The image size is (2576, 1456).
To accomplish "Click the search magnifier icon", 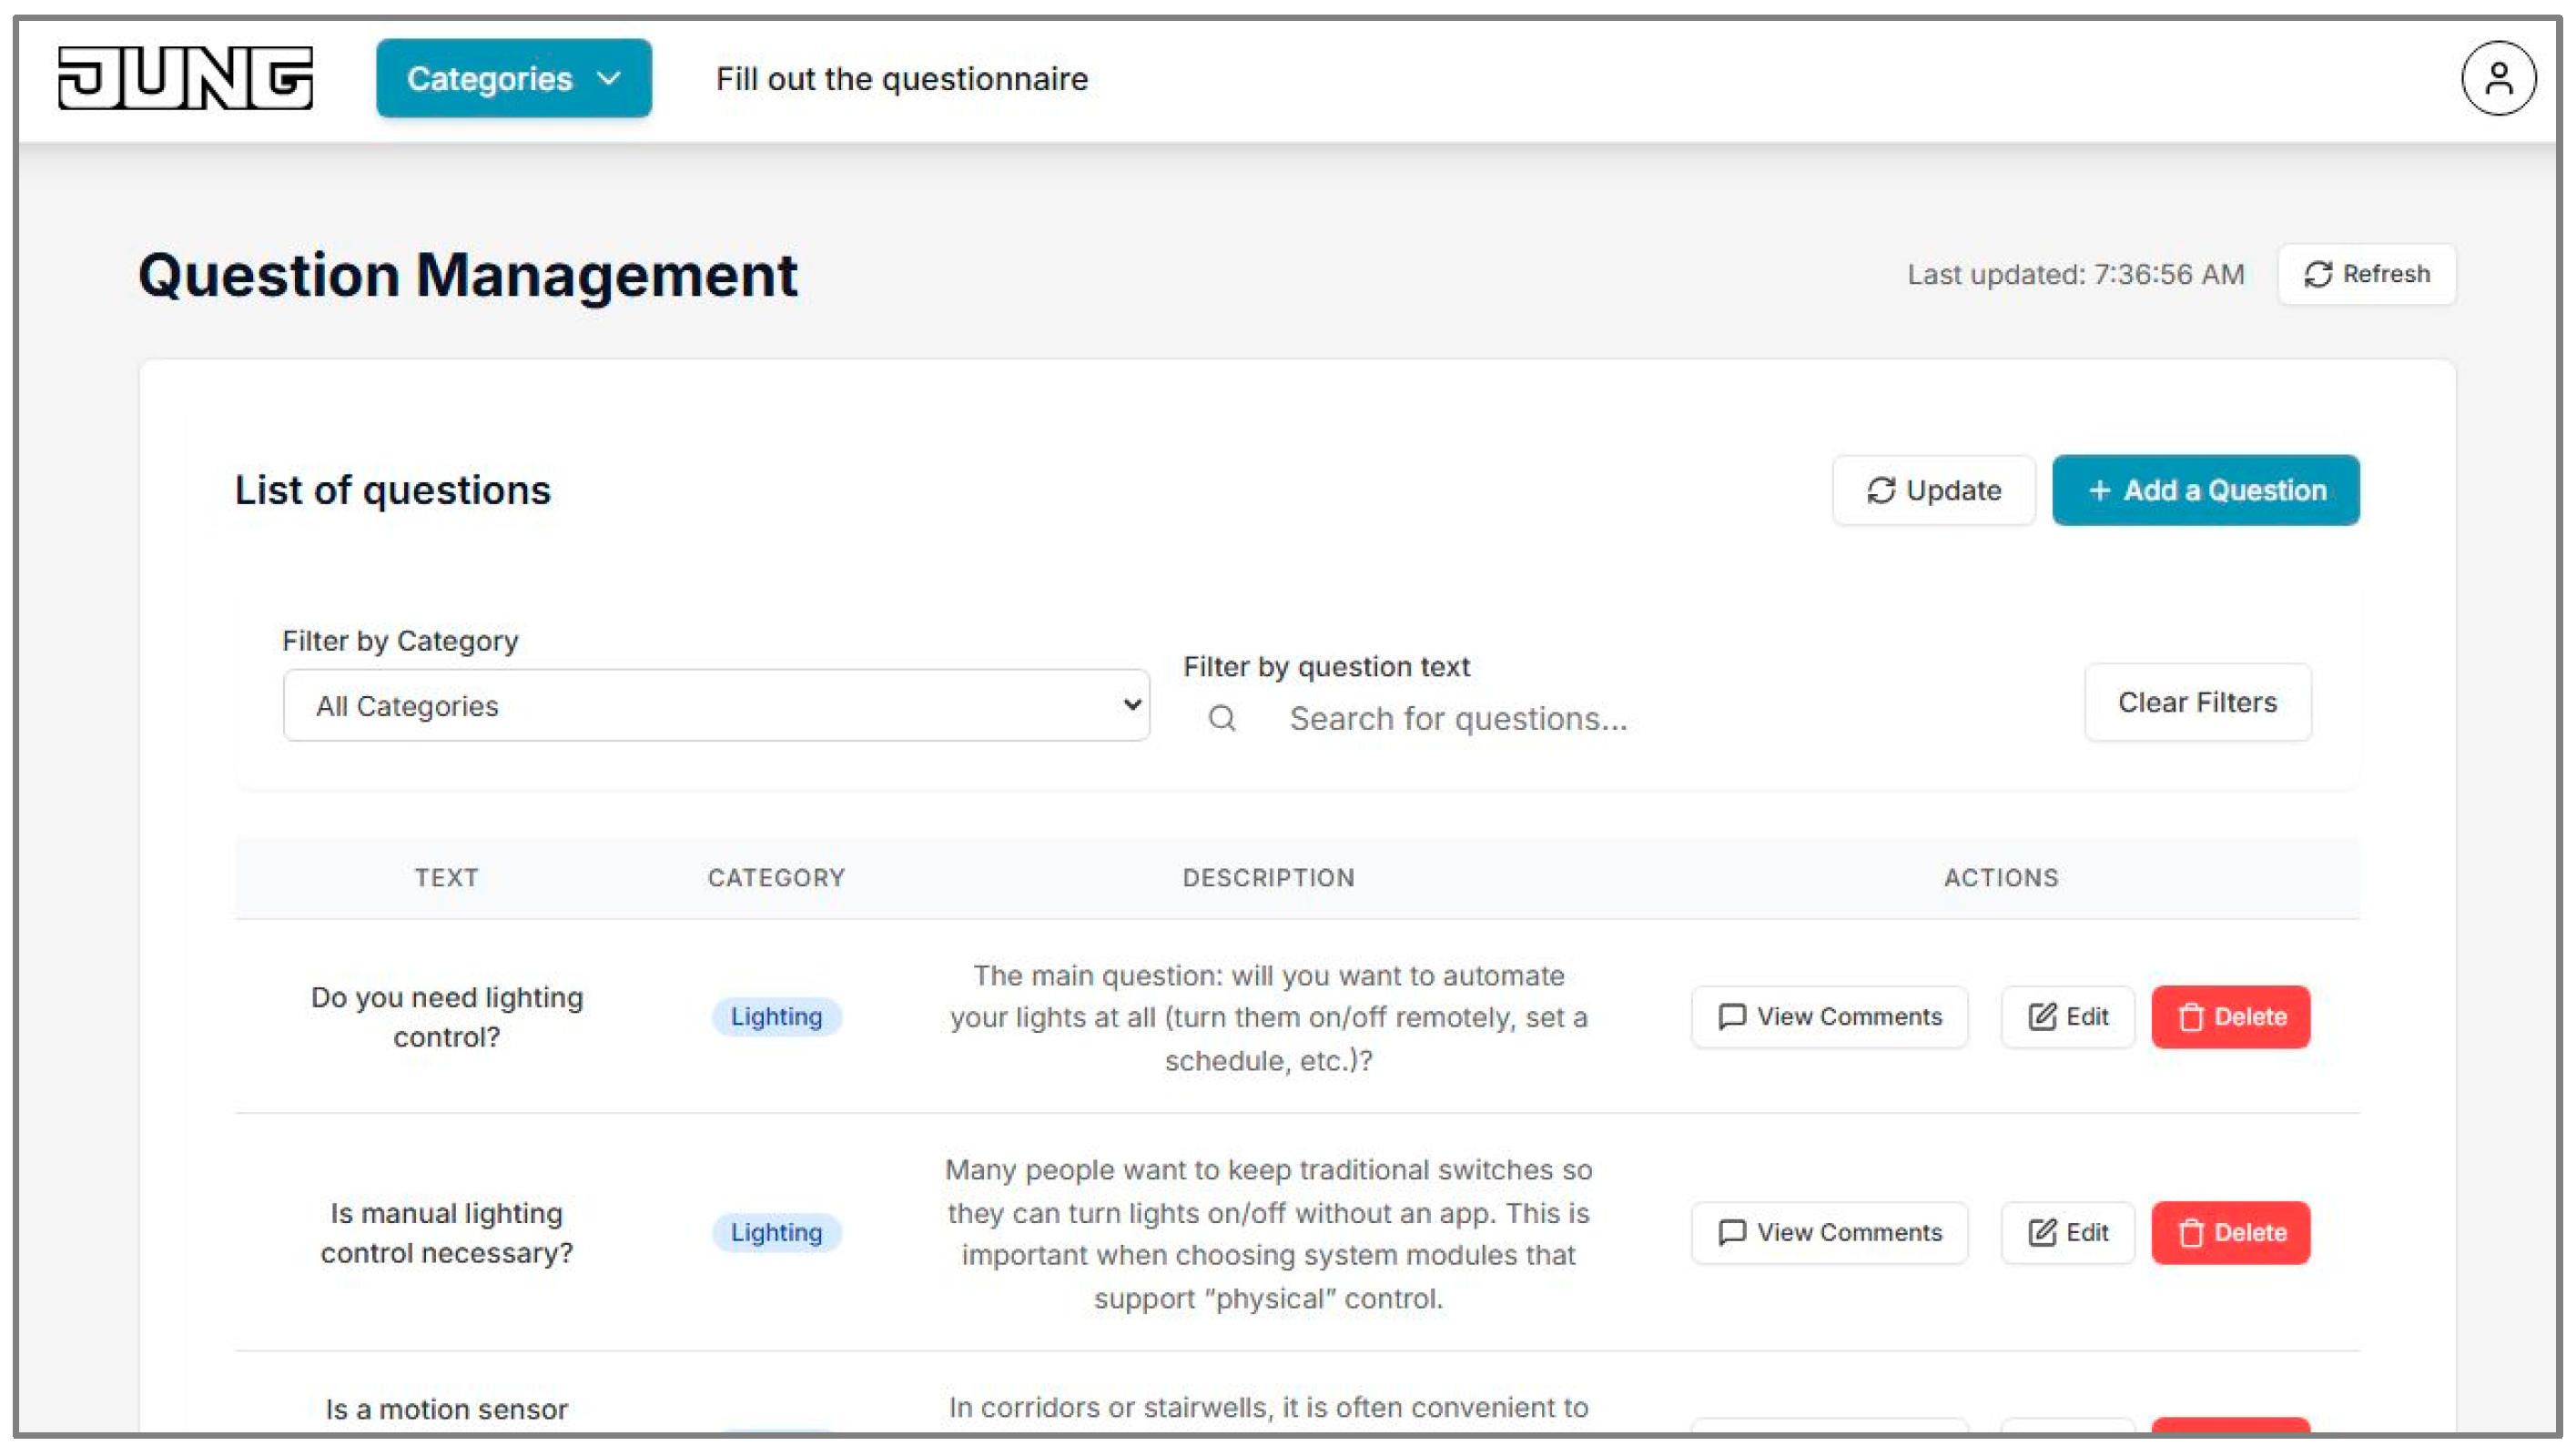I will (1221, 718).
